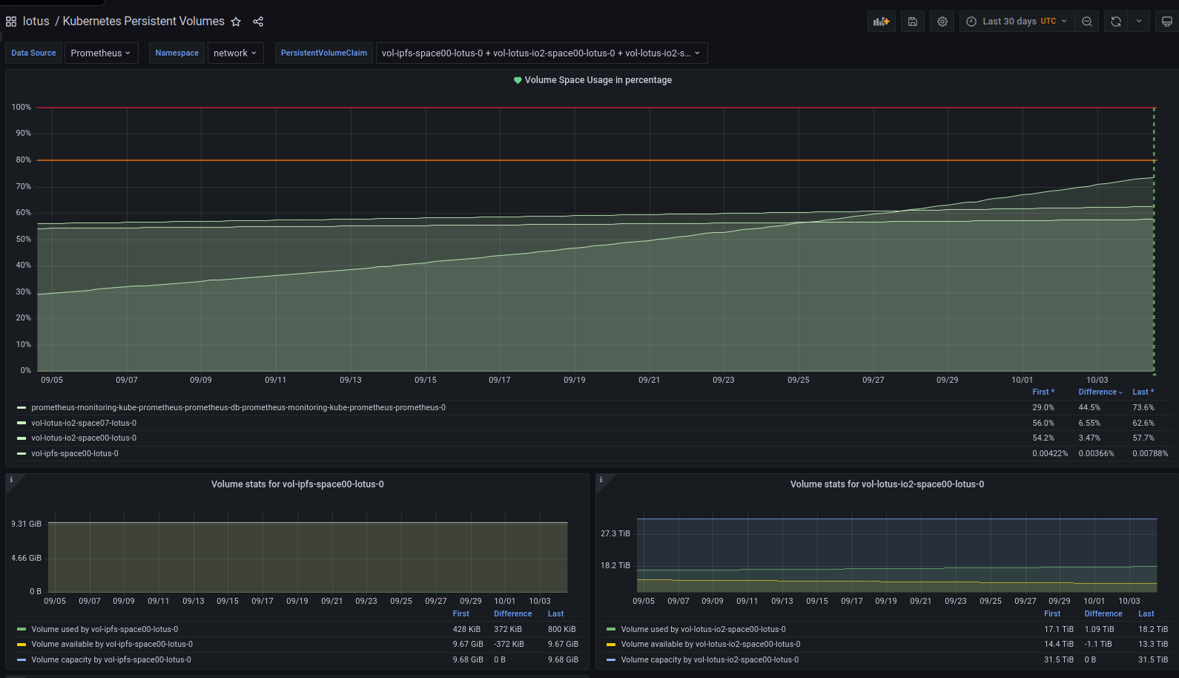Zoom out the time range
The image size is (1179, 678).
pyautogui.click(x=1087, y=22)
